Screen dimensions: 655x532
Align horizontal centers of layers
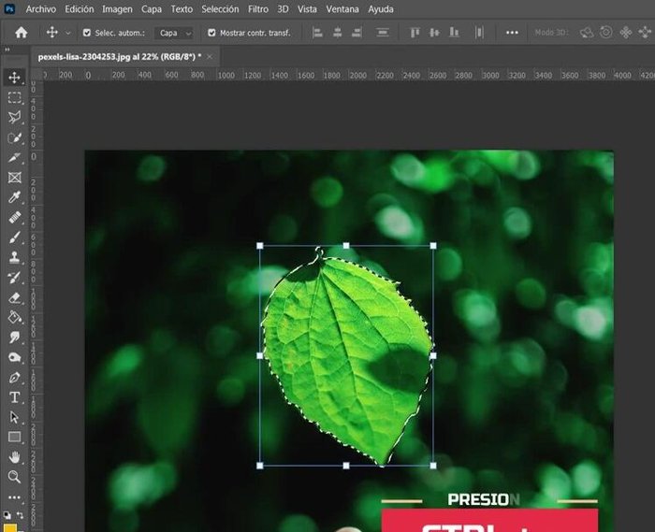click(338, 33)
